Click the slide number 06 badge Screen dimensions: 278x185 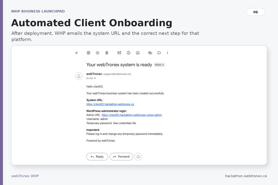(256, 12)
